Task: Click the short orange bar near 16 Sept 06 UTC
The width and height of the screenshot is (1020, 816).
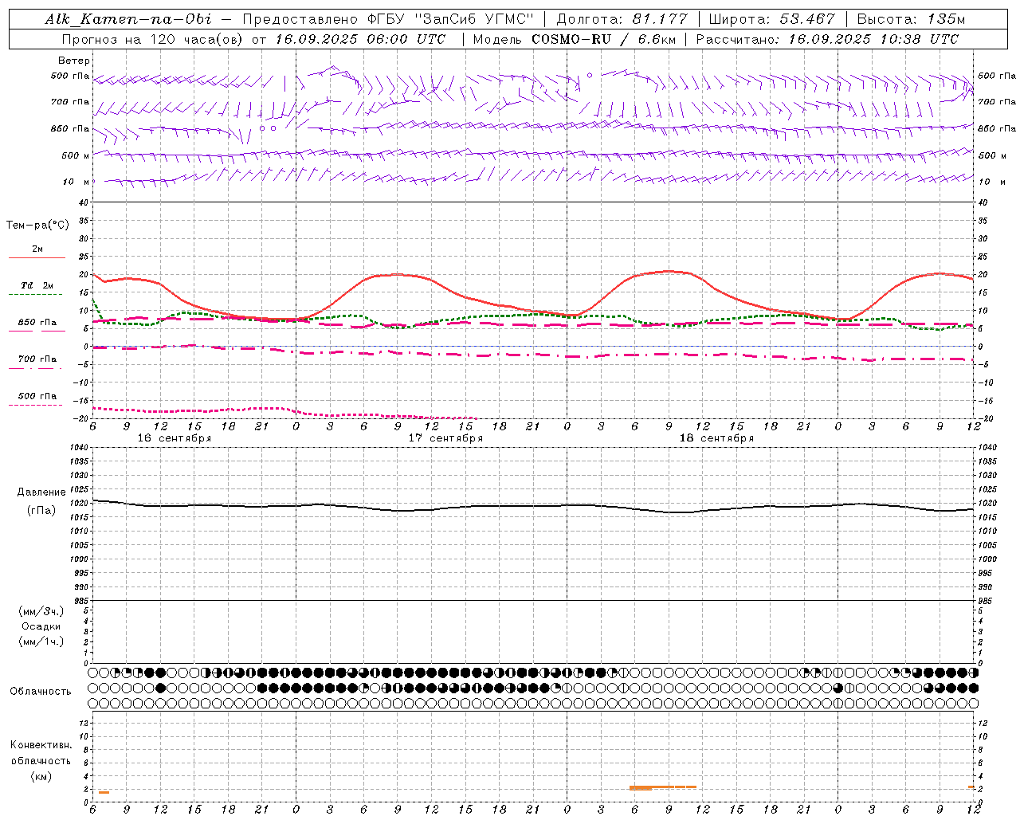Action: (104, 792)
